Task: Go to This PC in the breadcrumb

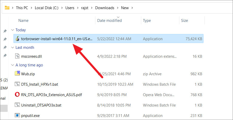Action: point(22,8)
